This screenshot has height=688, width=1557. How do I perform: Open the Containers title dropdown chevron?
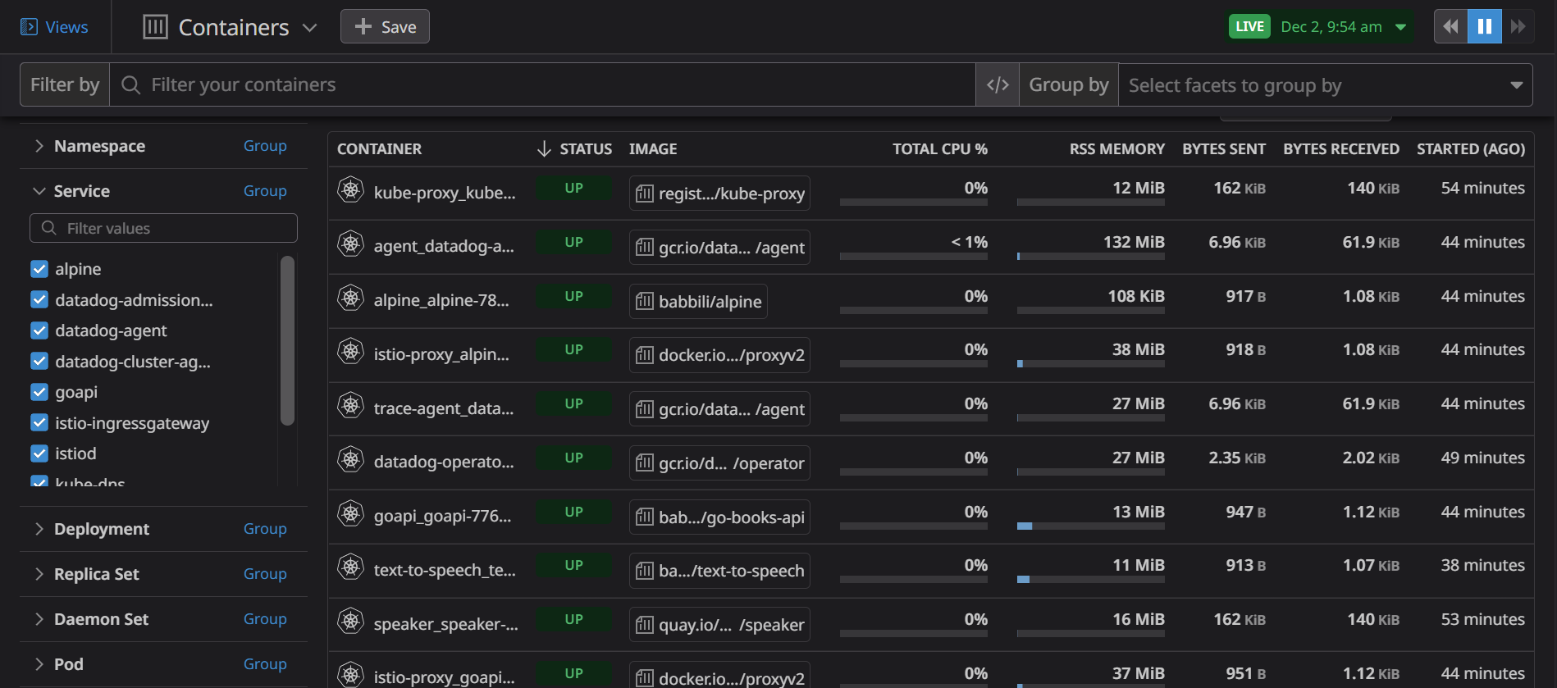tap(309, 28)
